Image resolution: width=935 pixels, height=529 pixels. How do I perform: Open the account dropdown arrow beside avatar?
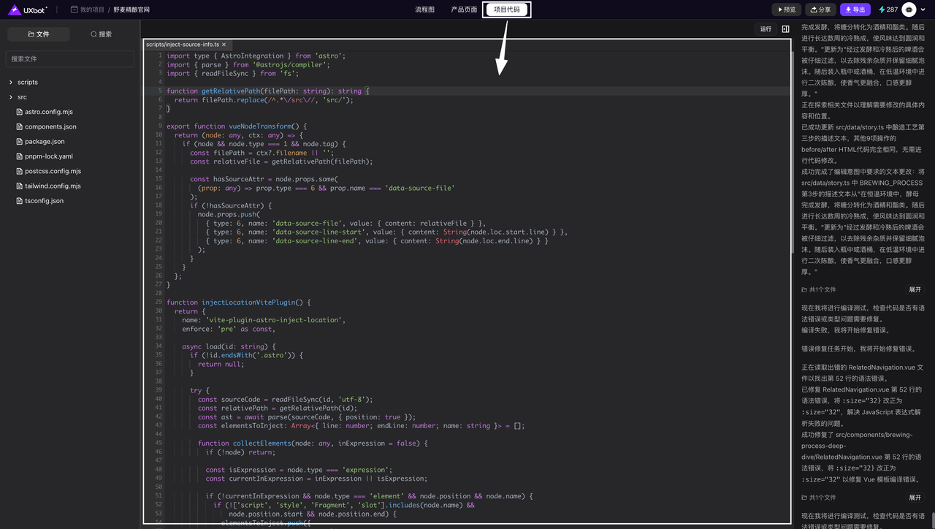(923, 9)
